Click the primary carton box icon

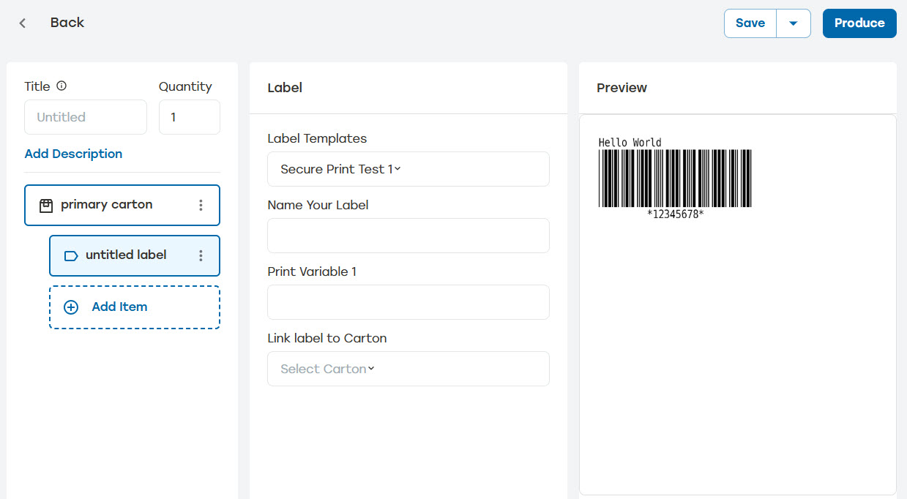click(46, 206)
